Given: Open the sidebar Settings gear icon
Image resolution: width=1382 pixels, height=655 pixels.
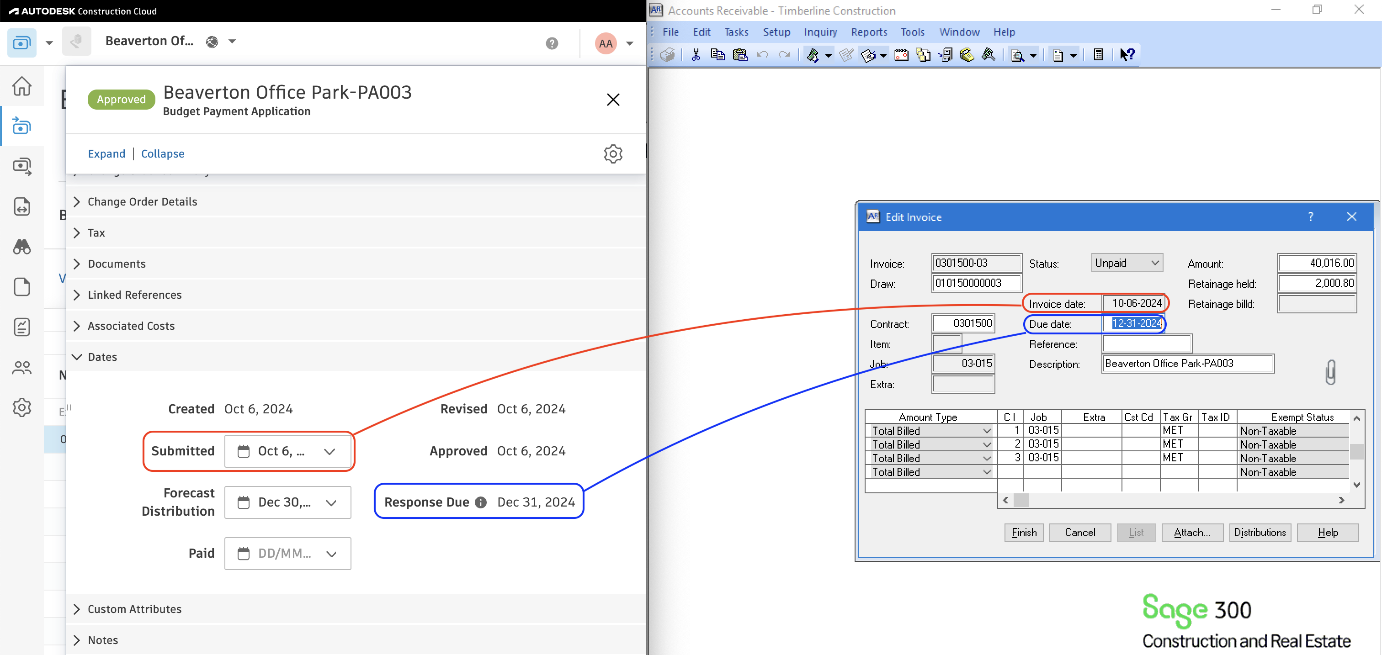Looking at the screenshot, I should point(21,407).
